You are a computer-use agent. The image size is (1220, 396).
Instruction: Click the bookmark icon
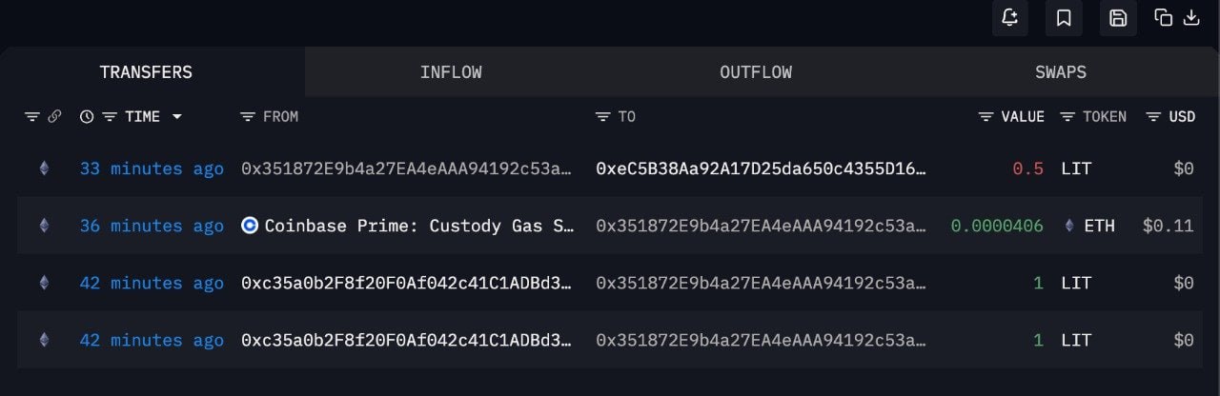click(1064, 18)
